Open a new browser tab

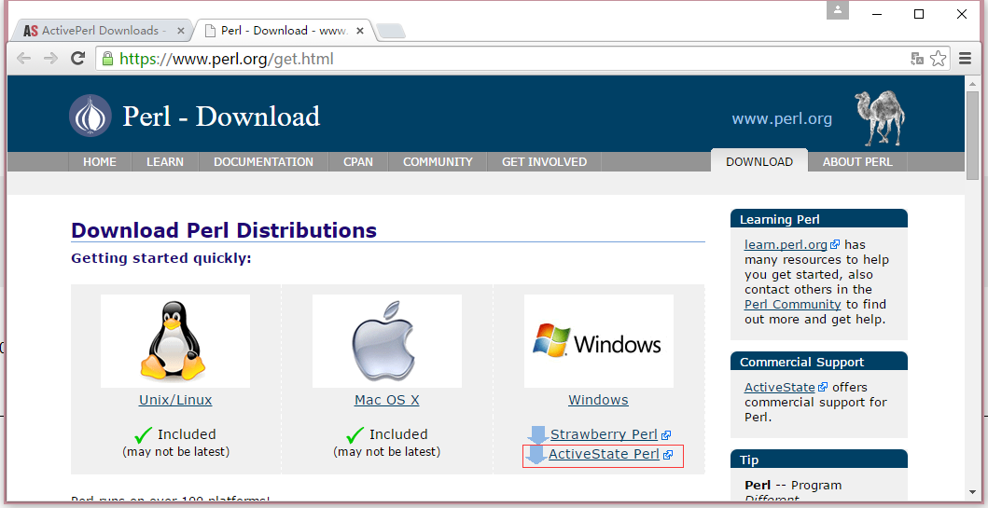391,31
